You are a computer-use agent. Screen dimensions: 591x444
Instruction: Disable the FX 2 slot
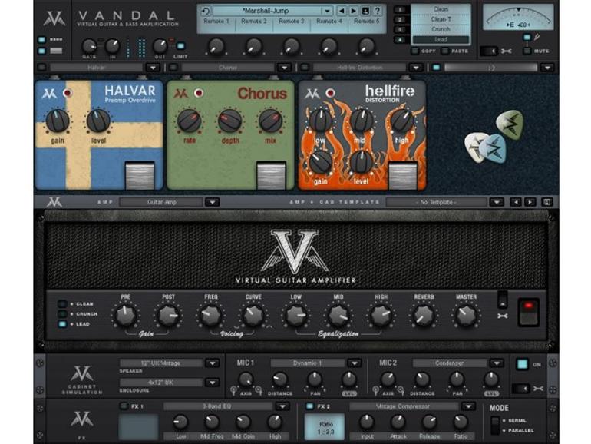tap(310, 406)
